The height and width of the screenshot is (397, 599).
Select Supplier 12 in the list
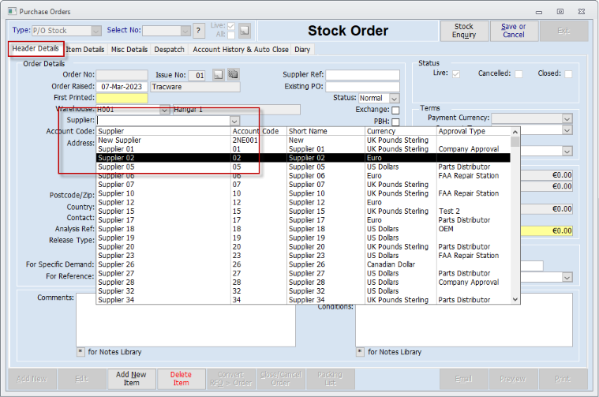tap(303, 202)
